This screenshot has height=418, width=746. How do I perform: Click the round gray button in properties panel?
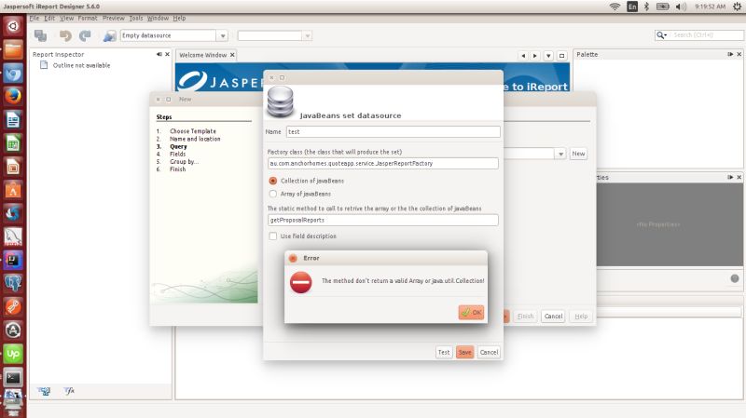(x=735, y=278)
